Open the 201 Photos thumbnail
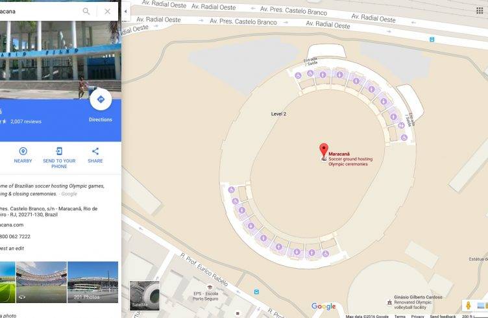 pyautogui.click(x=93, y=282)
